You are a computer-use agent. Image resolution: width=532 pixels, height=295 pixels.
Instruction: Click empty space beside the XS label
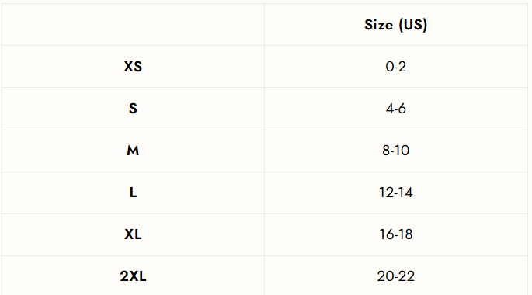pyautogui.click(x=203, y=67)
